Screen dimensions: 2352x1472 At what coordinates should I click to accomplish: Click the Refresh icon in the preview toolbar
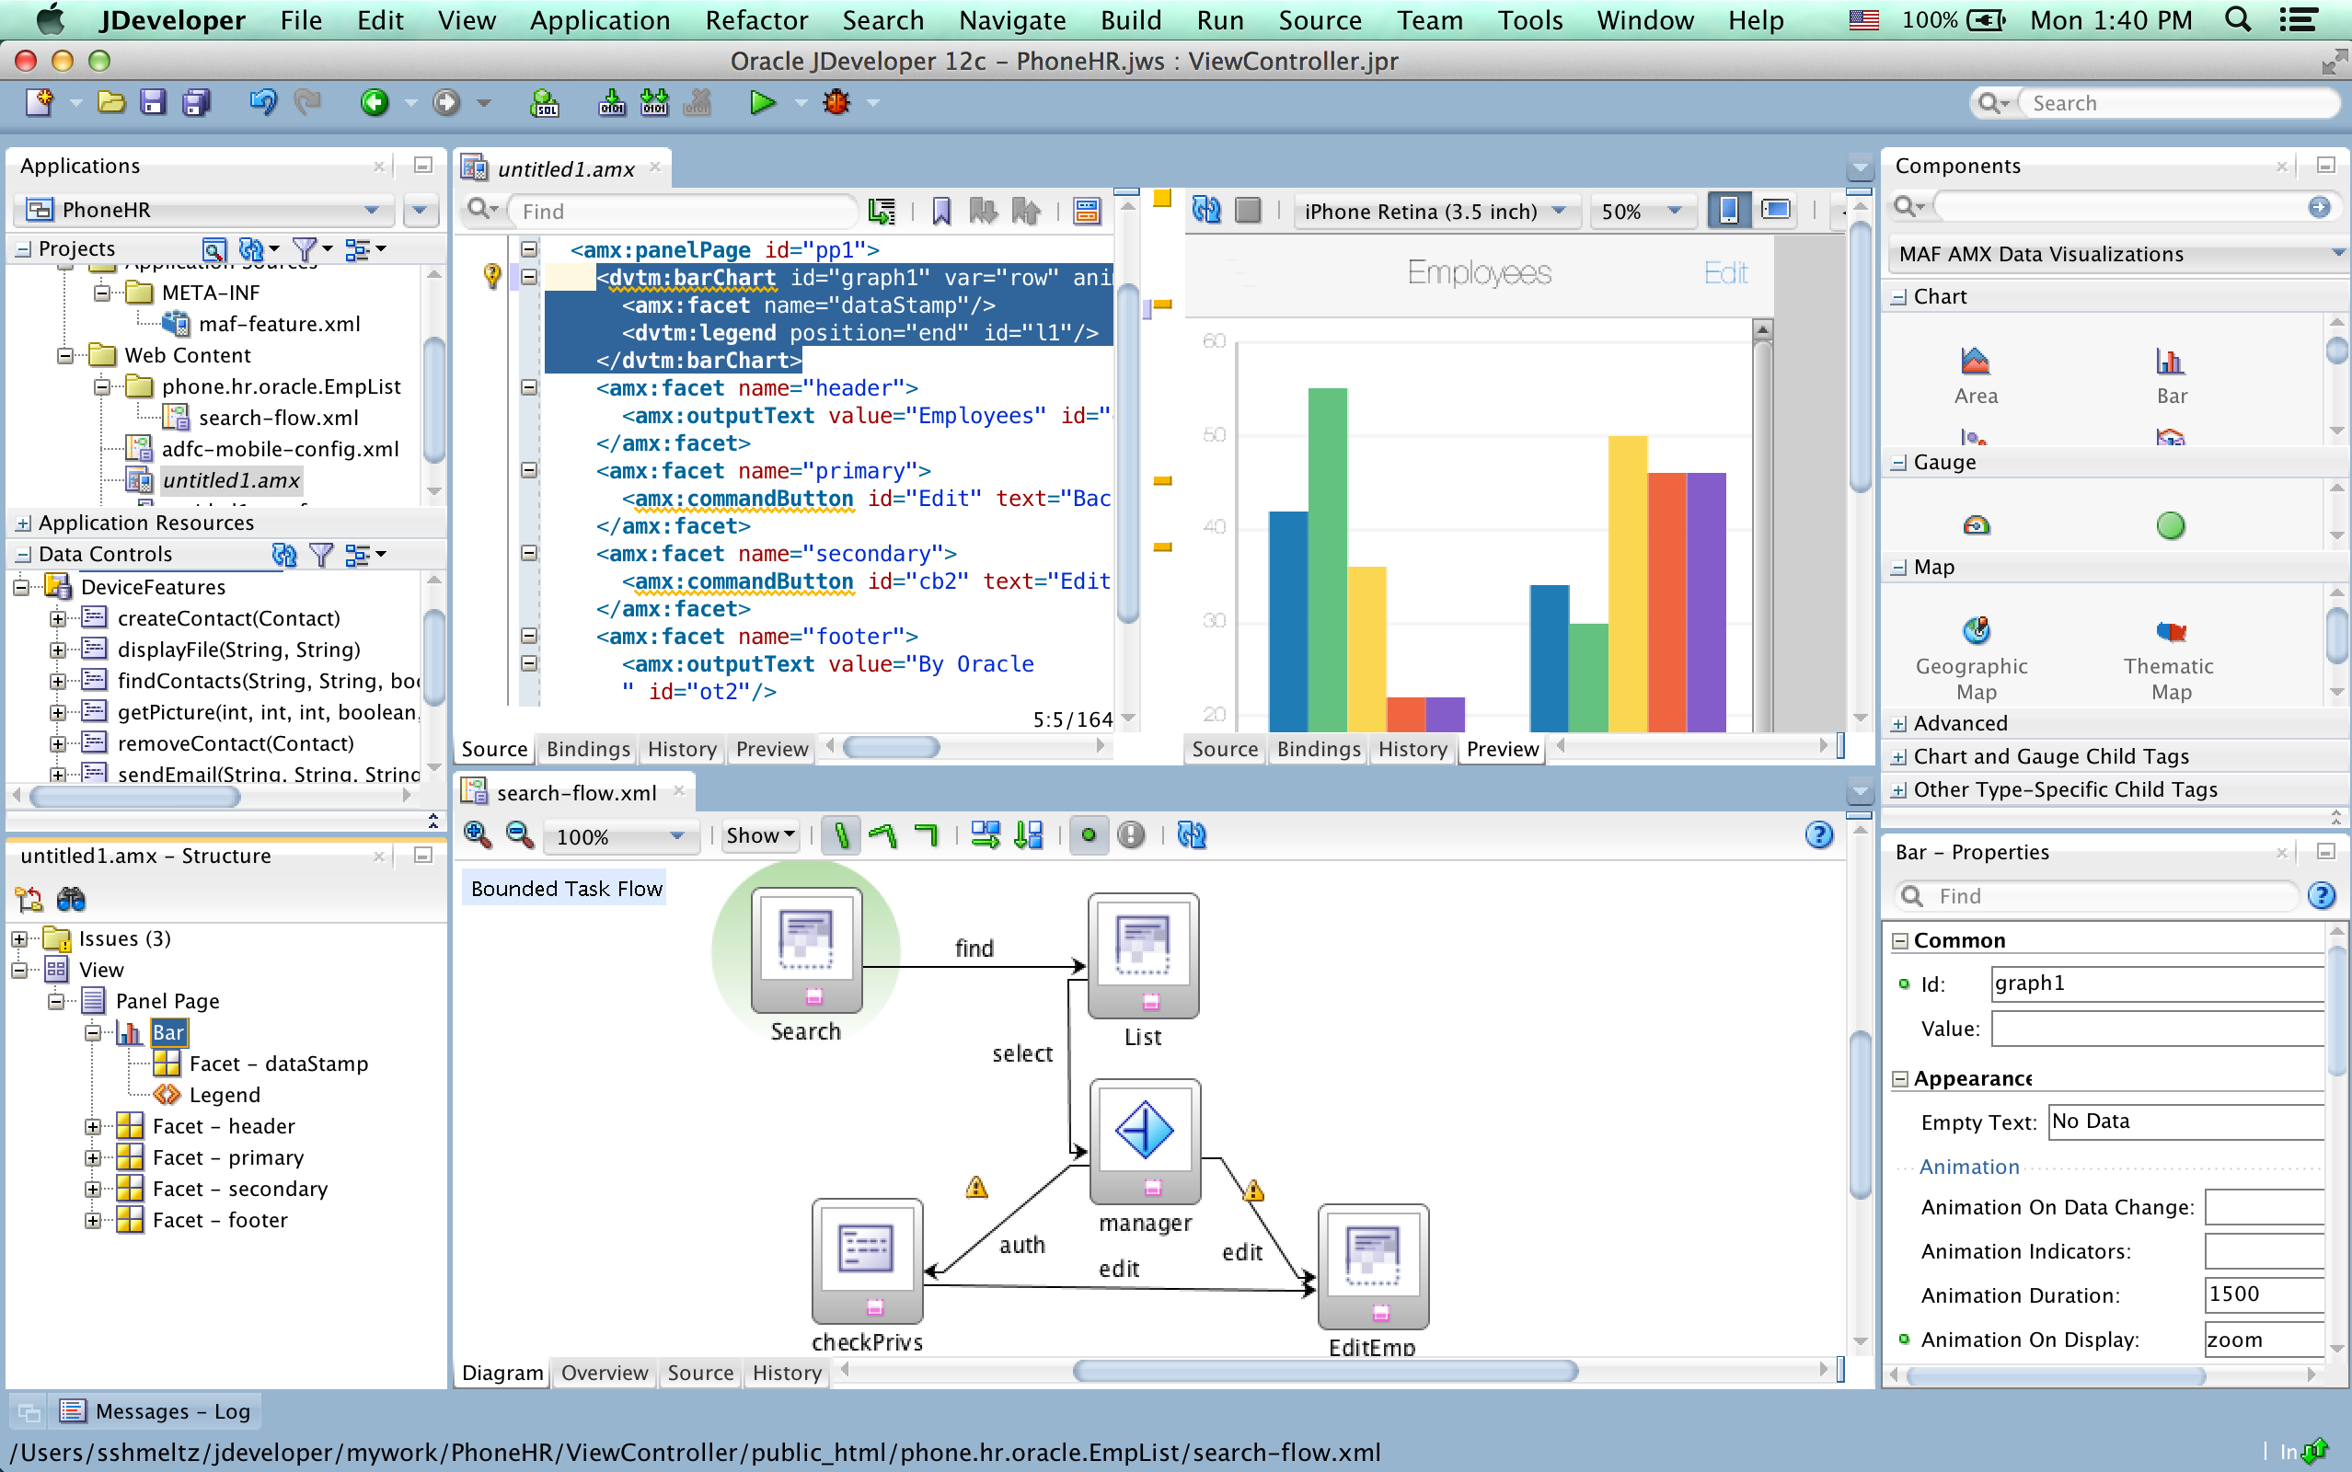point(1206,211)
